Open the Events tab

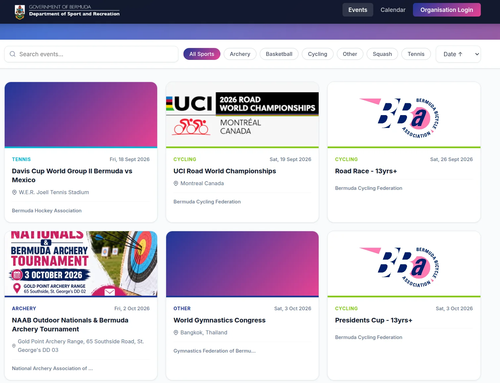(358, 10)
